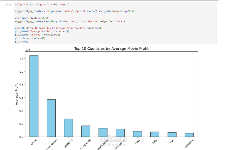This screenshot has height=150, width=228.
Task: Click the plt.xticks(rotation=45) line
Action: tap(30, 38)
